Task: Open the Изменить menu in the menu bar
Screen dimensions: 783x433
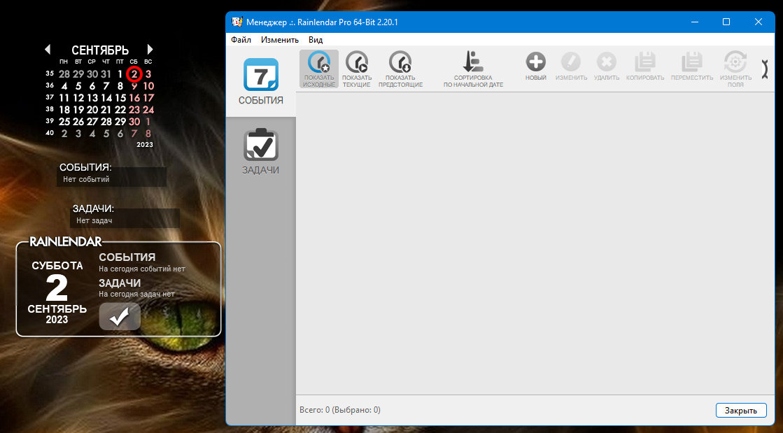Action: pos(280,39)
